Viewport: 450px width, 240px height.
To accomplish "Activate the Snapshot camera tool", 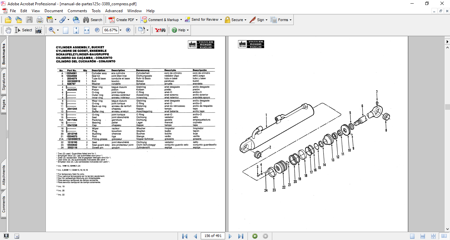I will tap(39, 30).
